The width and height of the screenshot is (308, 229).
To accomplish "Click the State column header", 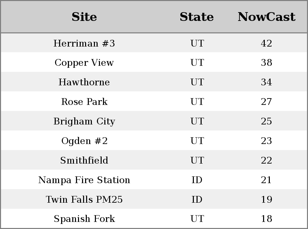I will pyautogui.click(x=197, y=17).
